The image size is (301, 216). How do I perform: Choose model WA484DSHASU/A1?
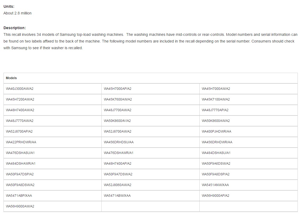[216, 153]
